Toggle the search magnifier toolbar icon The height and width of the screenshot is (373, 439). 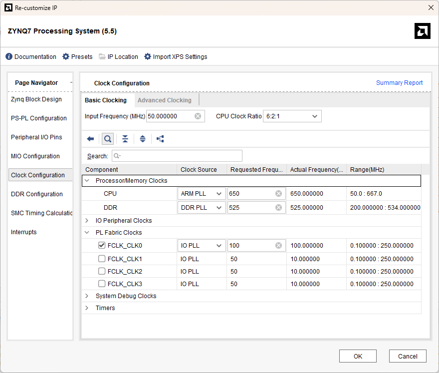tap(108, 139)
